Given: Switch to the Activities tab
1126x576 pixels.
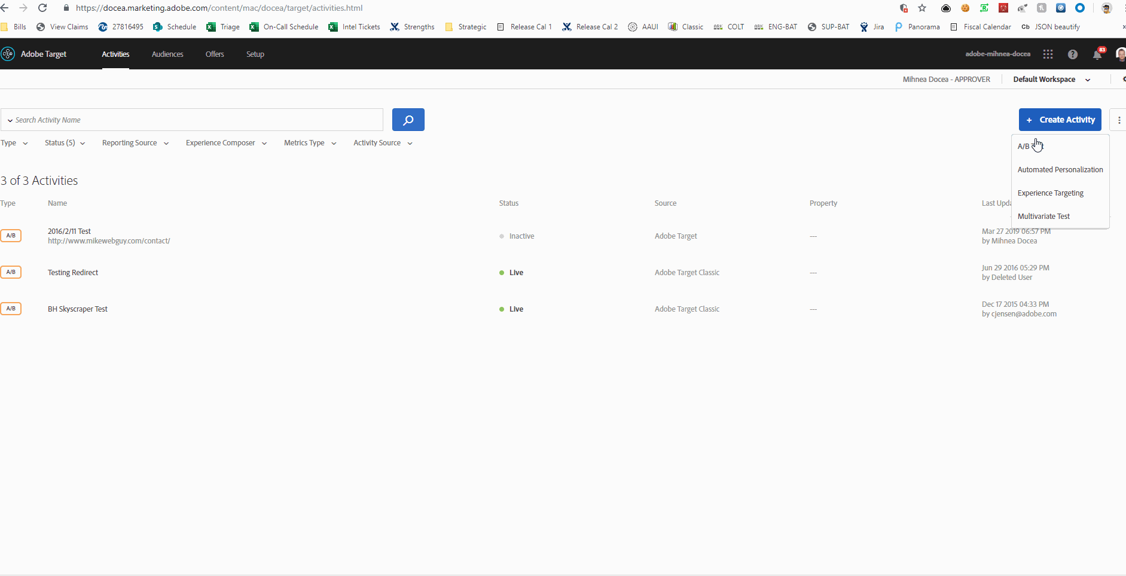Looking at the screenshot, I should coord(115,54).
